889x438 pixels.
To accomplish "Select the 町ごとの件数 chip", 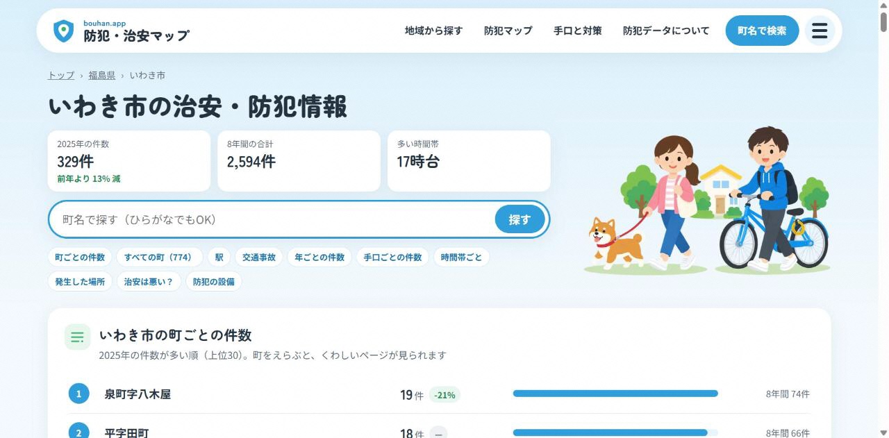I will (80, 258).
